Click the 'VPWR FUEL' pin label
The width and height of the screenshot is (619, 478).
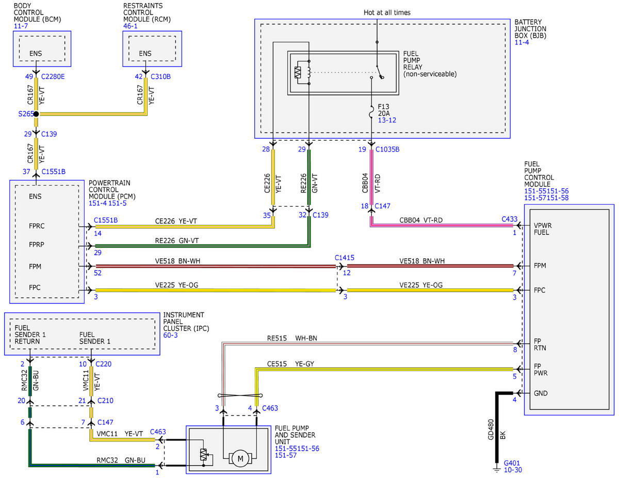(543, 229)
